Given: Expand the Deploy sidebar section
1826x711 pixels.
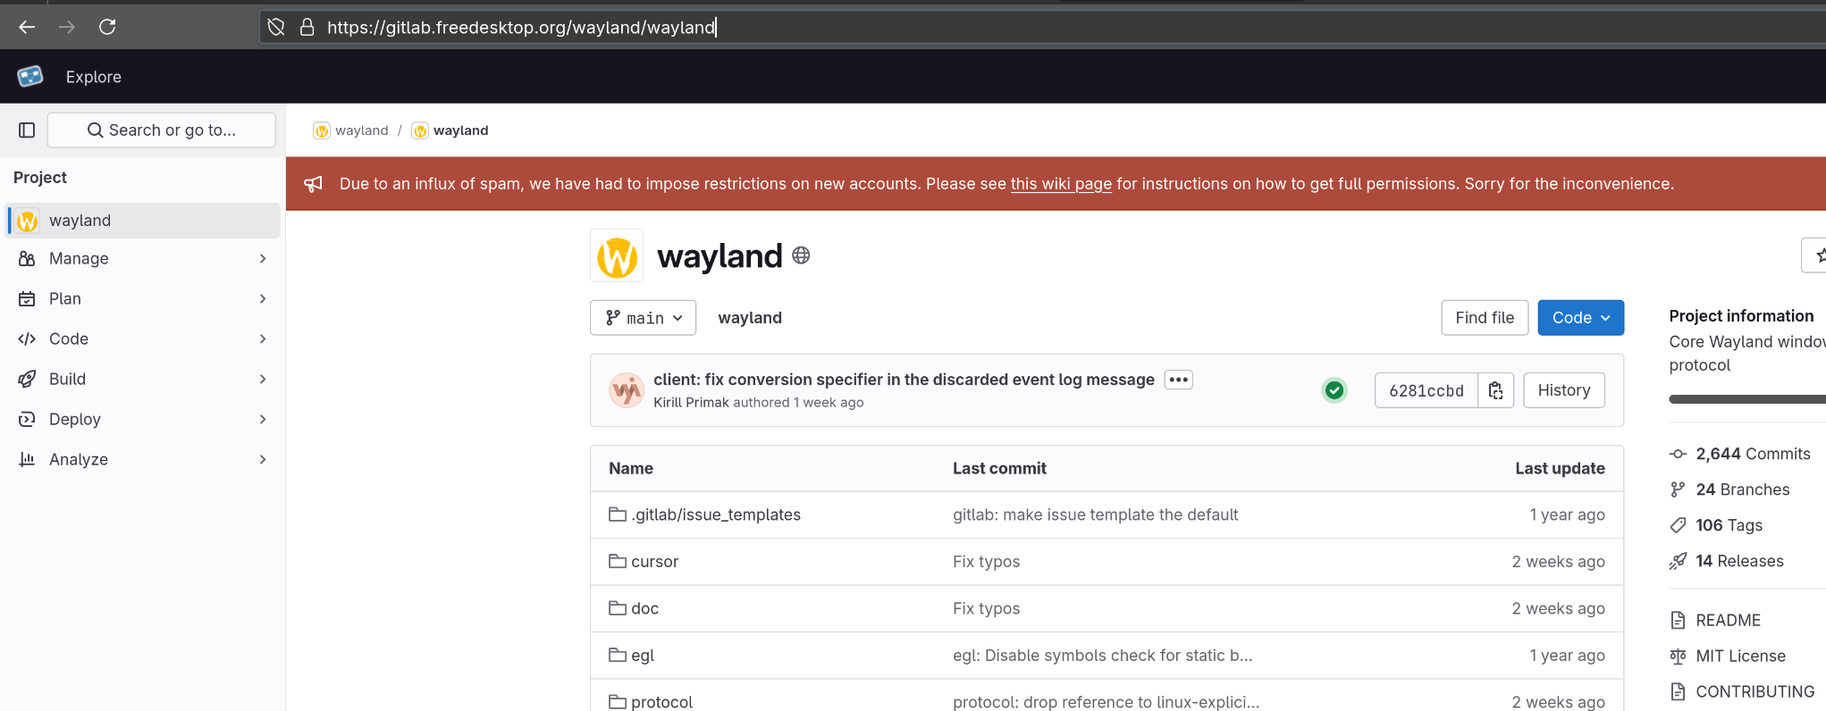Looking at the screenshot, I should click(143, 419).
